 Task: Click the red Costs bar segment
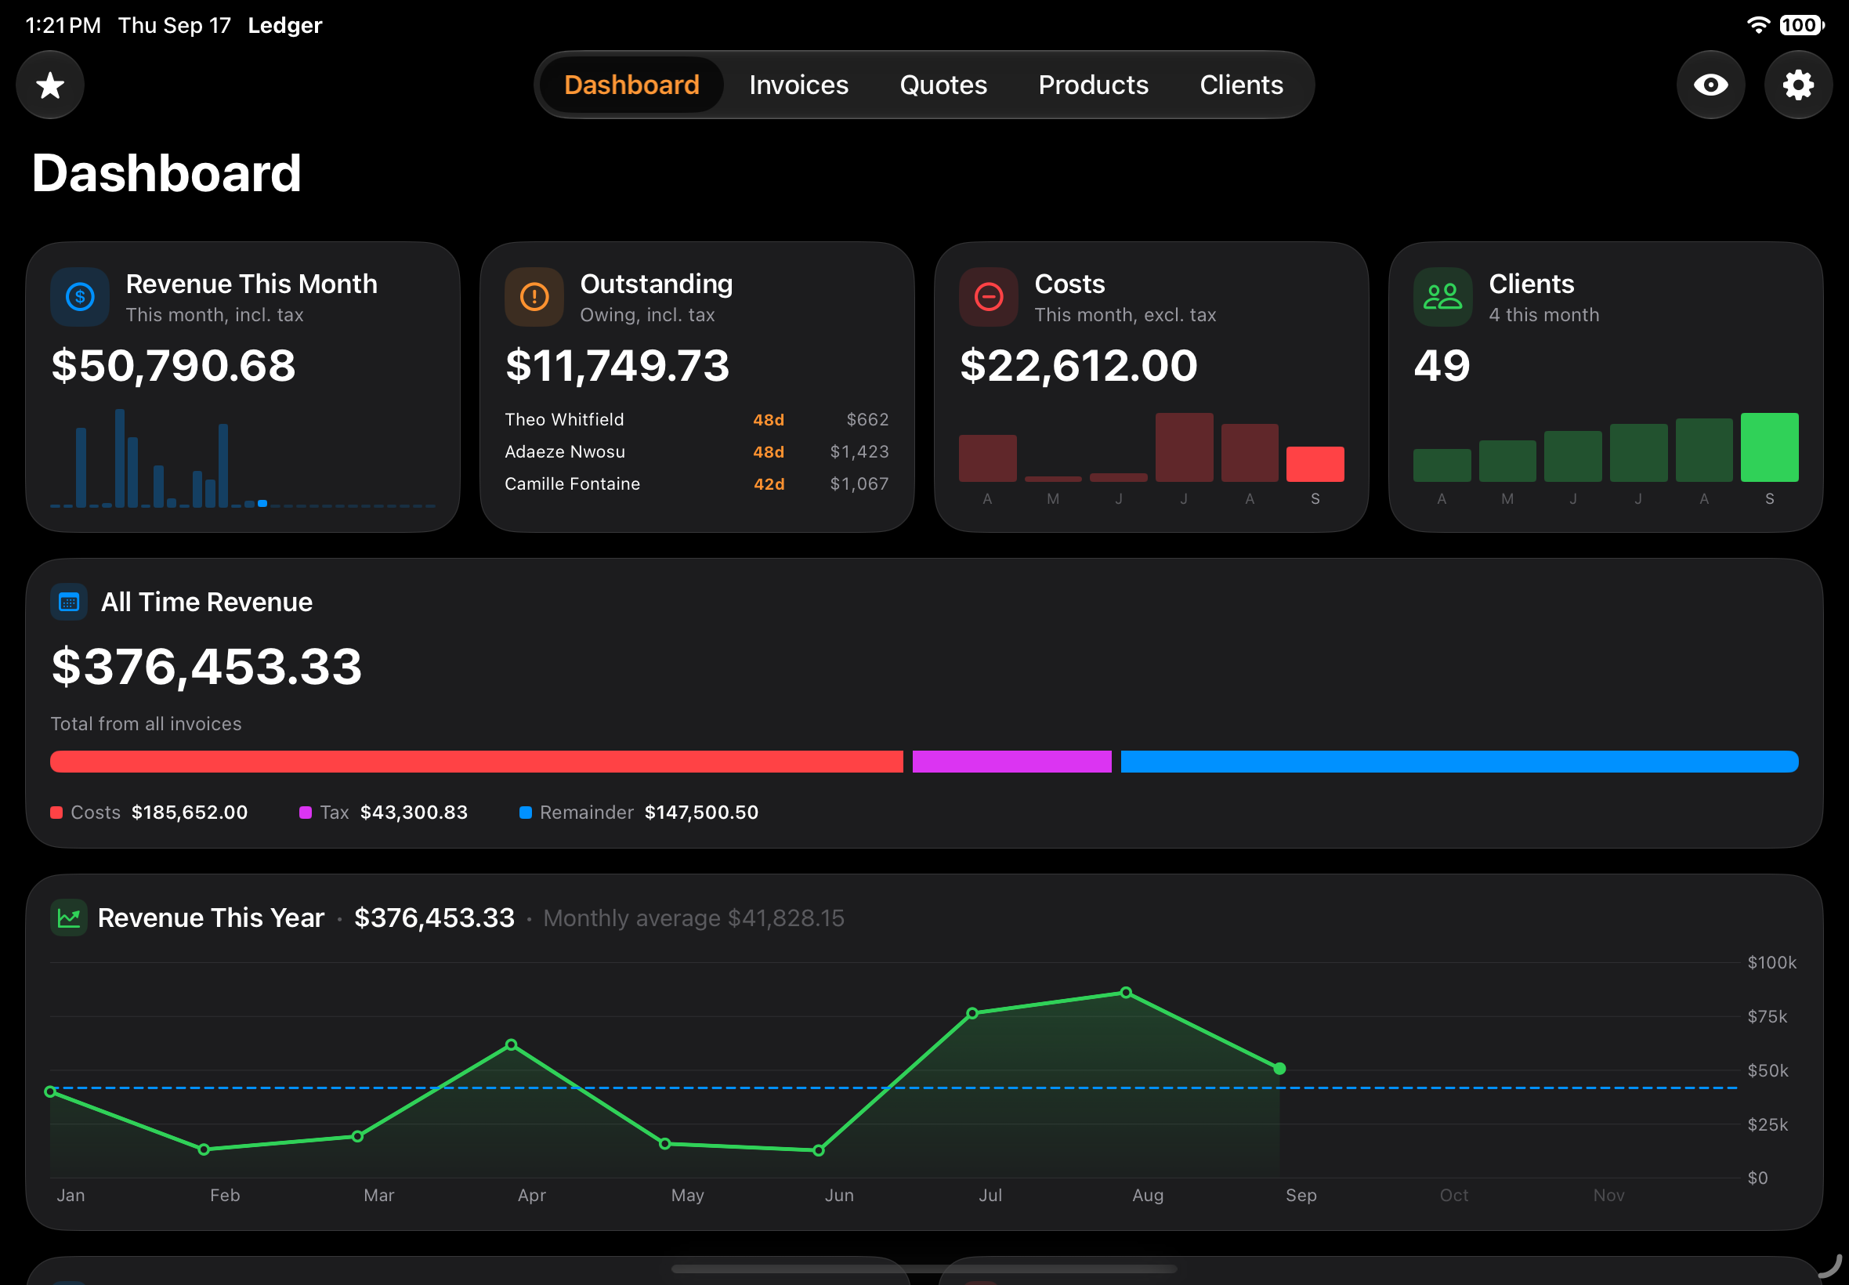pos(476,761)
